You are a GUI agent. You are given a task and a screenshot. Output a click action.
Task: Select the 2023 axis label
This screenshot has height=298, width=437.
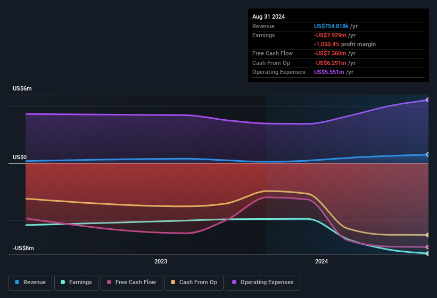coord(161,261)
